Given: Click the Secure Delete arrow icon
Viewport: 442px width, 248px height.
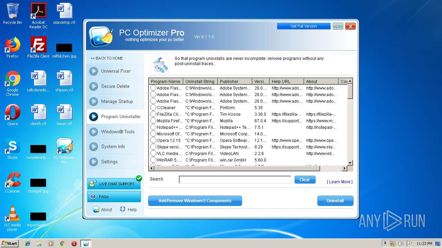Looking at the screenshot, I should coord(94,86).
